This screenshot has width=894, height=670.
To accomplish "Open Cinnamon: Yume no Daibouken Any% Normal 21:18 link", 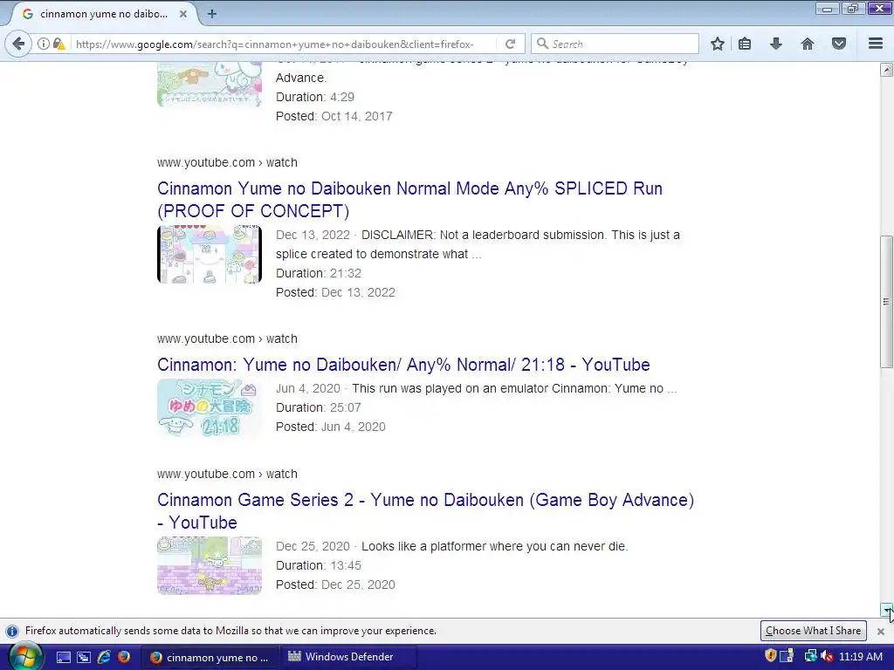I will tap(403, 365).
